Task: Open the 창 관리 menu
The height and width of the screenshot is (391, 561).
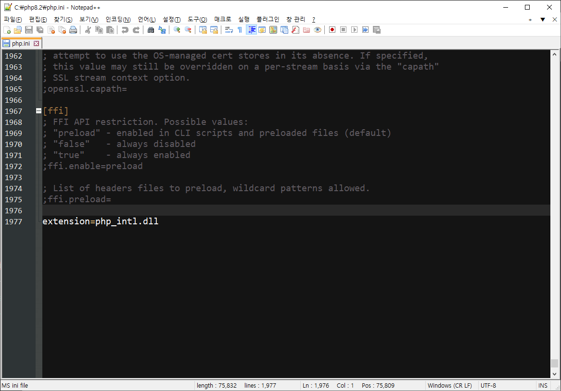Action: pyautogui.click(x=295, y=19)
